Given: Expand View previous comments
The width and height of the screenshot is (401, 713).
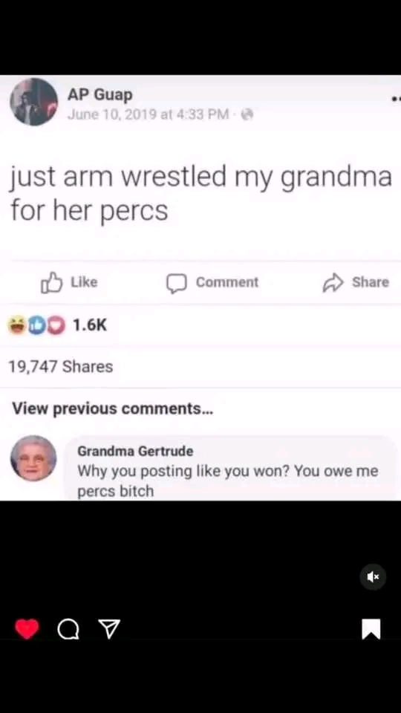Looking at the screenshot, I should 112,408.
